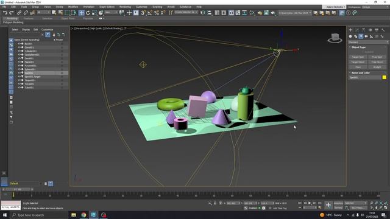Open the reference coordinate system View dropdown
390x219 pixels.
point(111,12)
